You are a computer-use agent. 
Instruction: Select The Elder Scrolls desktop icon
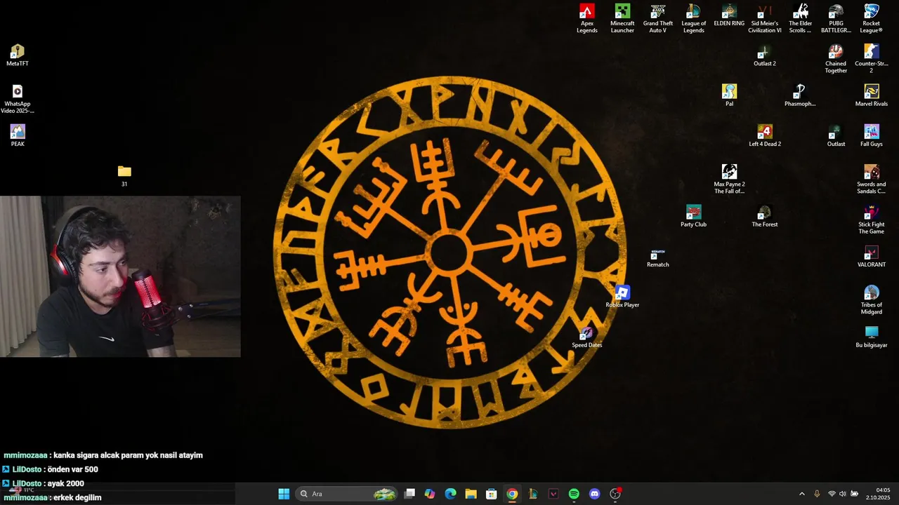(x=800, y=19)
